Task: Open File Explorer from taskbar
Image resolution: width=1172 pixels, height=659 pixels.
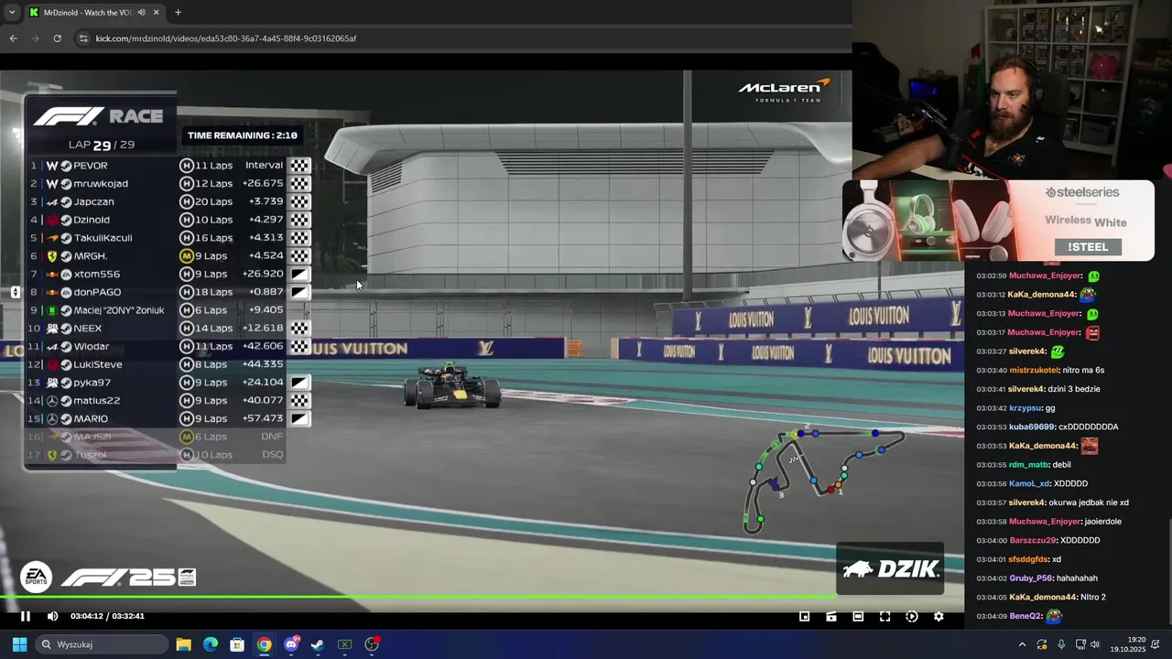Action: coord(183,644)
